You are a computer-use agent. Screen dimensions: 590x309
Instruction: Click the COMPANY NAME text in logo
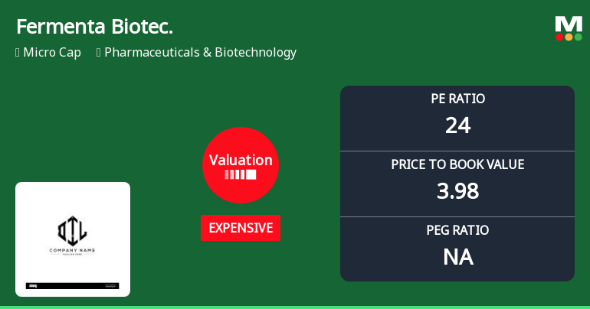72,250
